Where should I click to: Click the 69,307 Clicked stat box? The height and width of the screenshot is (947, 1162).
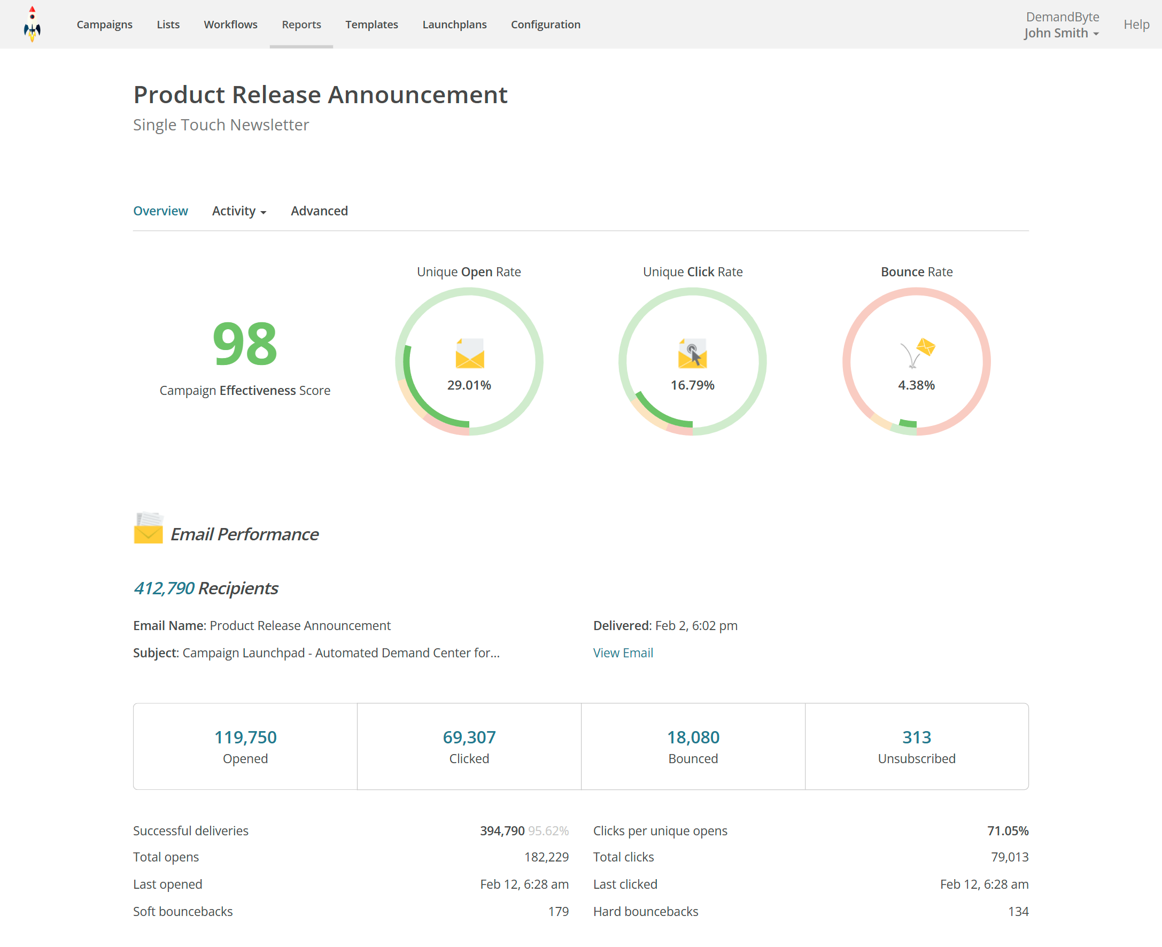click(x=469, y=746)
